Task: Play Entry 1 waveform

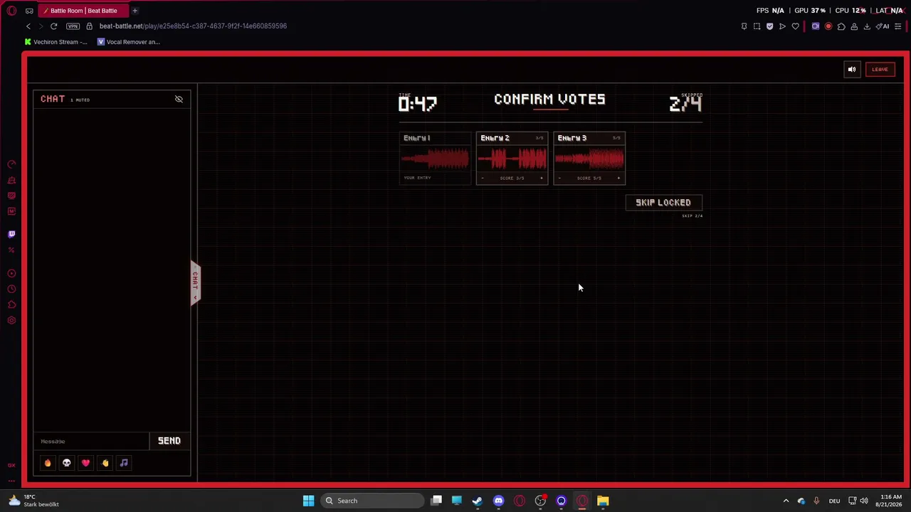Action: click(x=435, y=159)
